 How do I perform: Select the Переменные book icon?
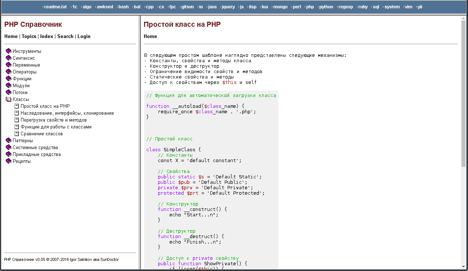8,65
